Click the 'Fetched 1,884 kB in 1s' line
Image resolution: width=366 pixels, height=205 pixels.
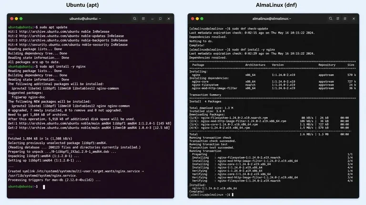click(x=40, y=139)
